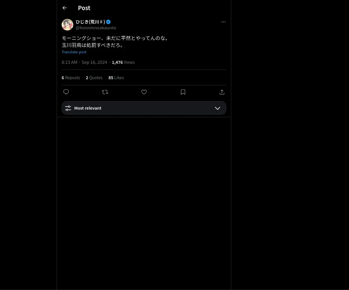
Task: Open the profile avatar picture
Action: pyautogui.click(x=67, y=25)
